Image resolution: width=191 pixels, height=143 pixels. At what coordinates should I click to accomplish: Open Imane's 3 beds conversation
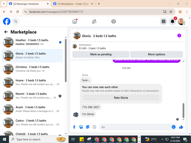tap(32, 82)
